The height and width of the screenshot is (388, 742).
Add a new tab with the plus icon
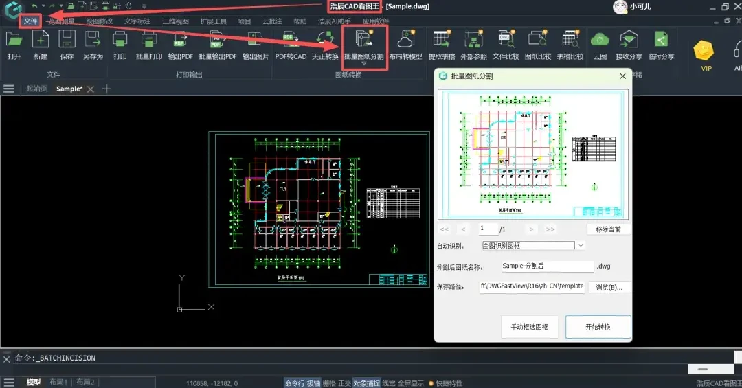point(106,89)
